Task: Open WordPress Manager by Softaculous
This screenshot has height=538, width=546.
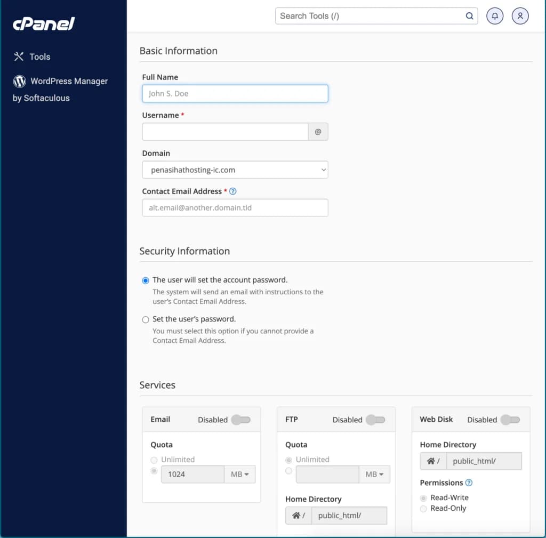Action: point(69,81)
